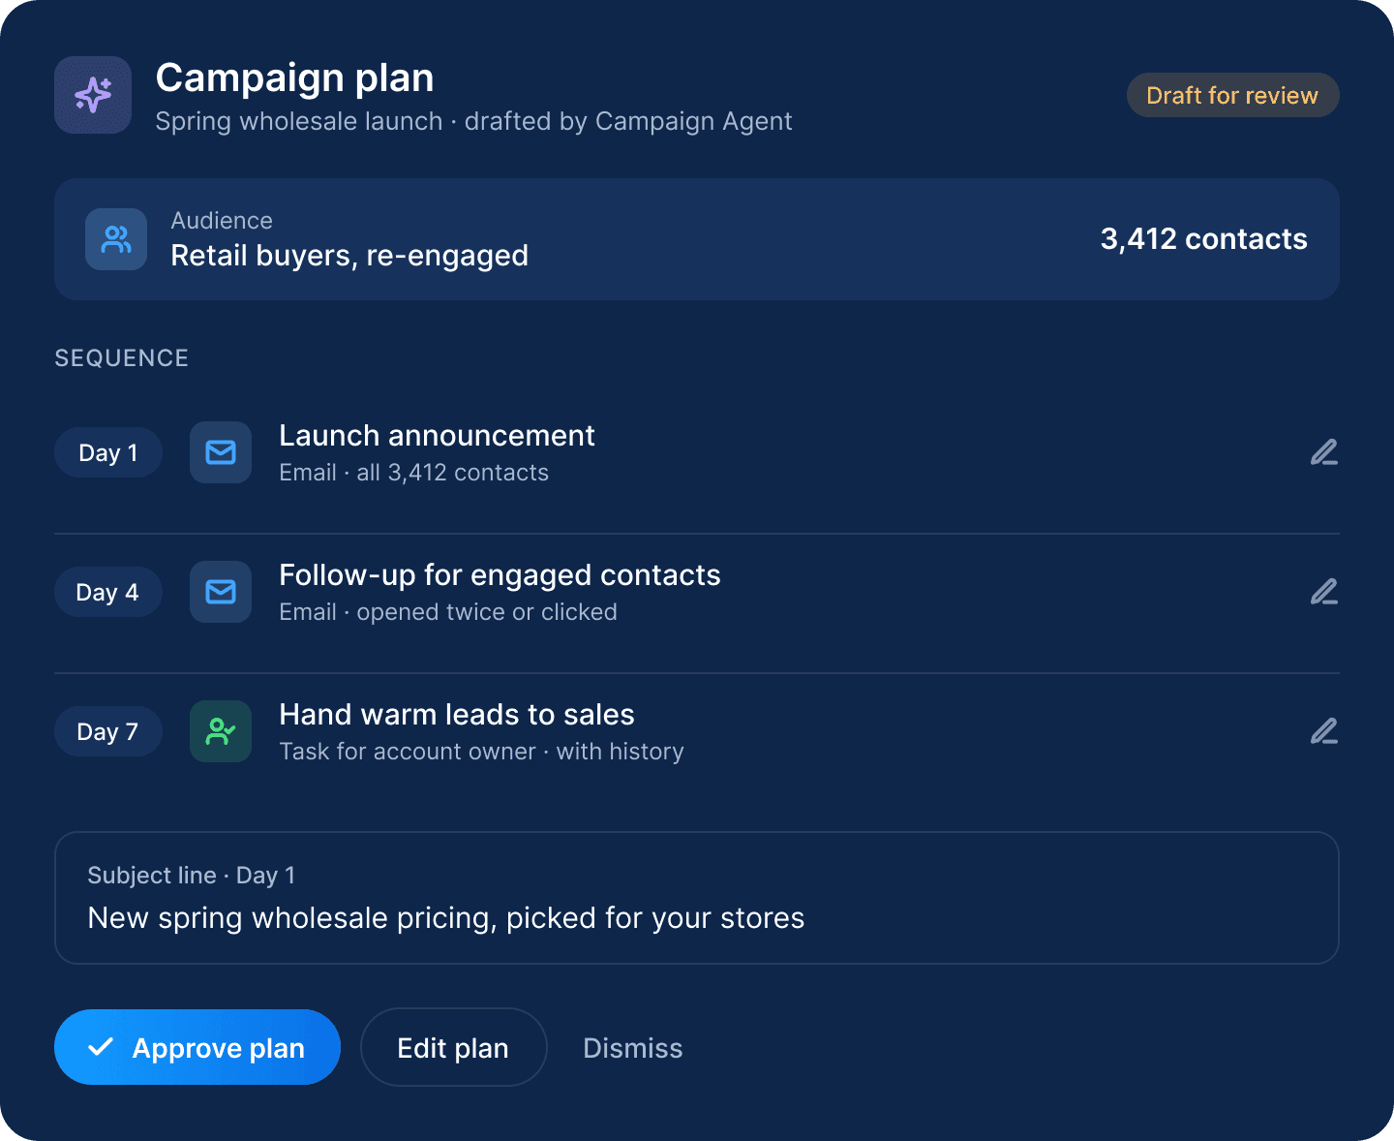Select the Day 1 pill
Image resolution: width=1394 pixels, height=1141 pixels.
[x=108, y=452]
